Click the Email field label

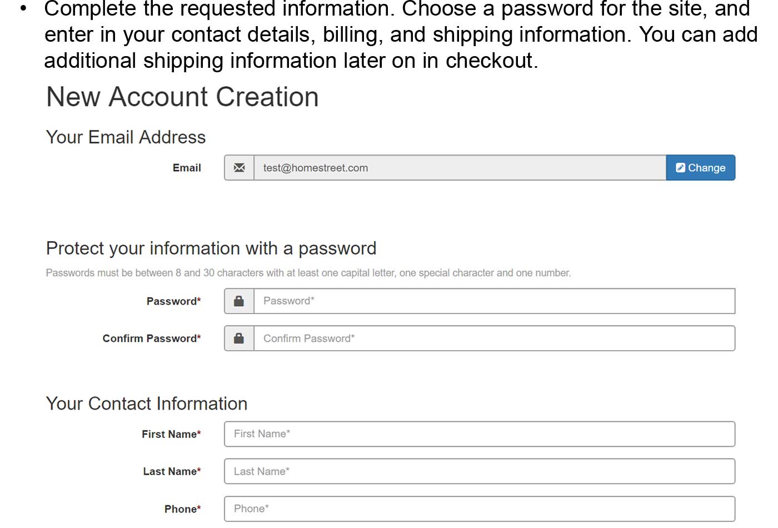(x=187, y=168)
